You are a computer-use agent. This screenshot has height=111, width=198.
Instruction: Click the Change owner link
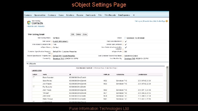click(x=141, y=38)
